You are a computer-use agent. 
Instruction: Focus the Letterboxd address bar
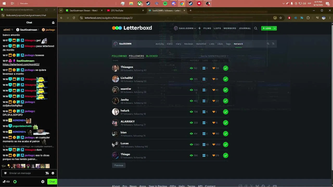pos(177,18)
